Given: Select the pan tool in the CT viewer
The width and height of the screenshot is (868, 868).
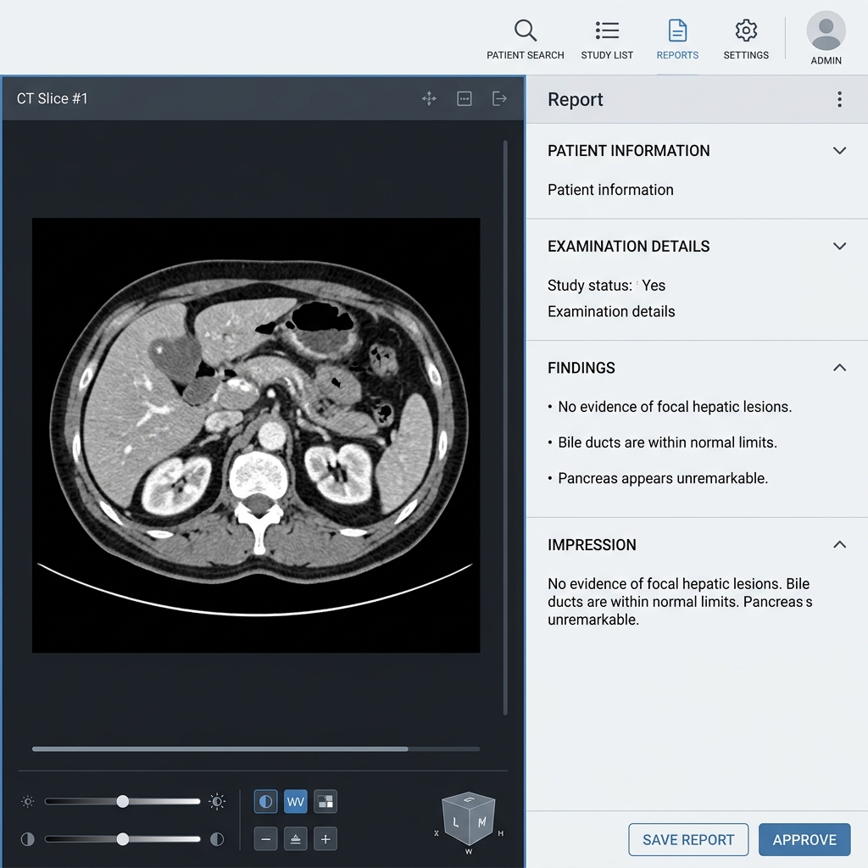Looking at the screenshot, I should pyautogui.click(x=429, y=98).
